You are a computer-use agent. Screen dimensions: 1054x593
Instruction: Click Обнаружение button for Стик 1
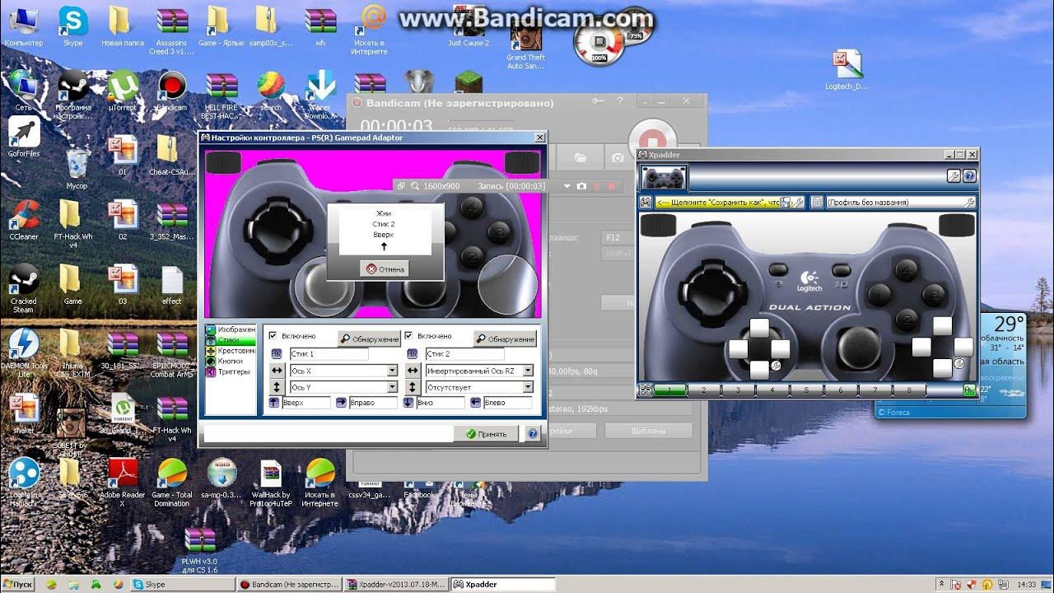(369, 339)
